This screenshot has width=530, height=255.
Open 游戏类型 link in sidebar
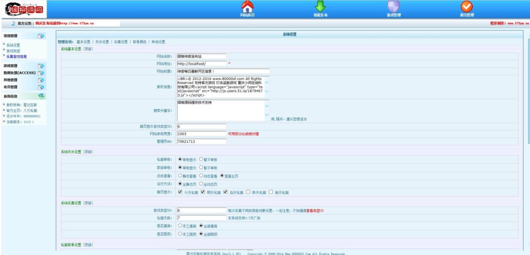coord(13,51)
